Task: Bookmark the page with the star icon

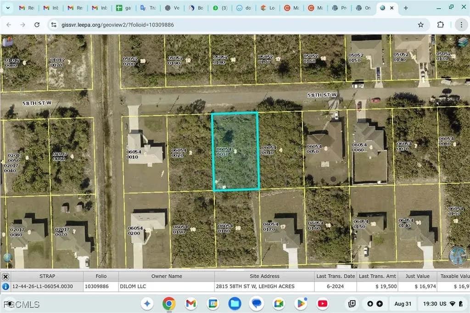Action: (x=420, y=25)
